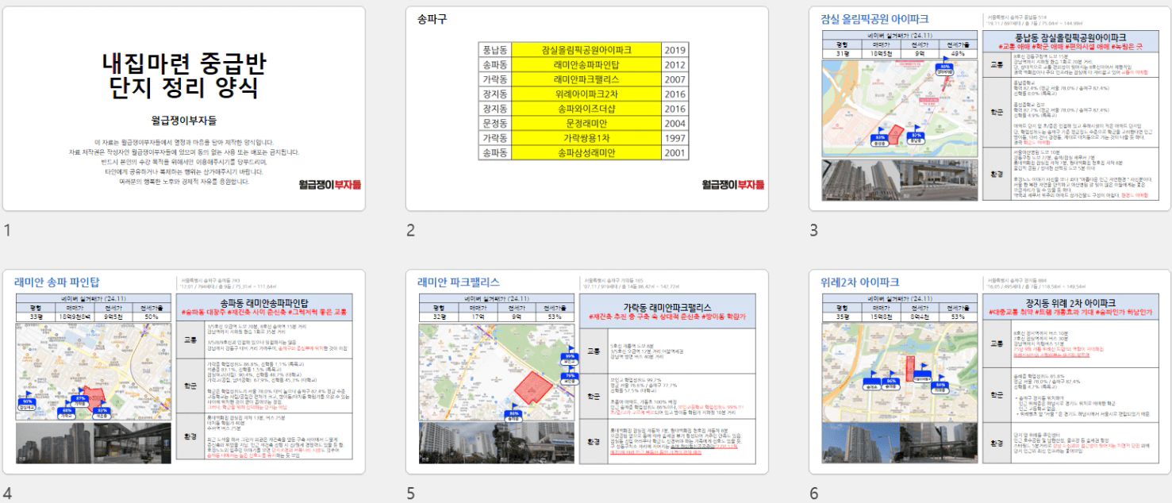
Task: Click the 35평 value on slide 6
Action: click(x=842, y=317)
